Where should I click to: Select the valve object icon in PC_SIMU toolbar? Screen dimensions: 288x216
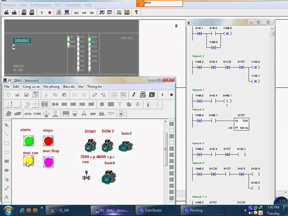pyautogui.click(x=84, y=114)
